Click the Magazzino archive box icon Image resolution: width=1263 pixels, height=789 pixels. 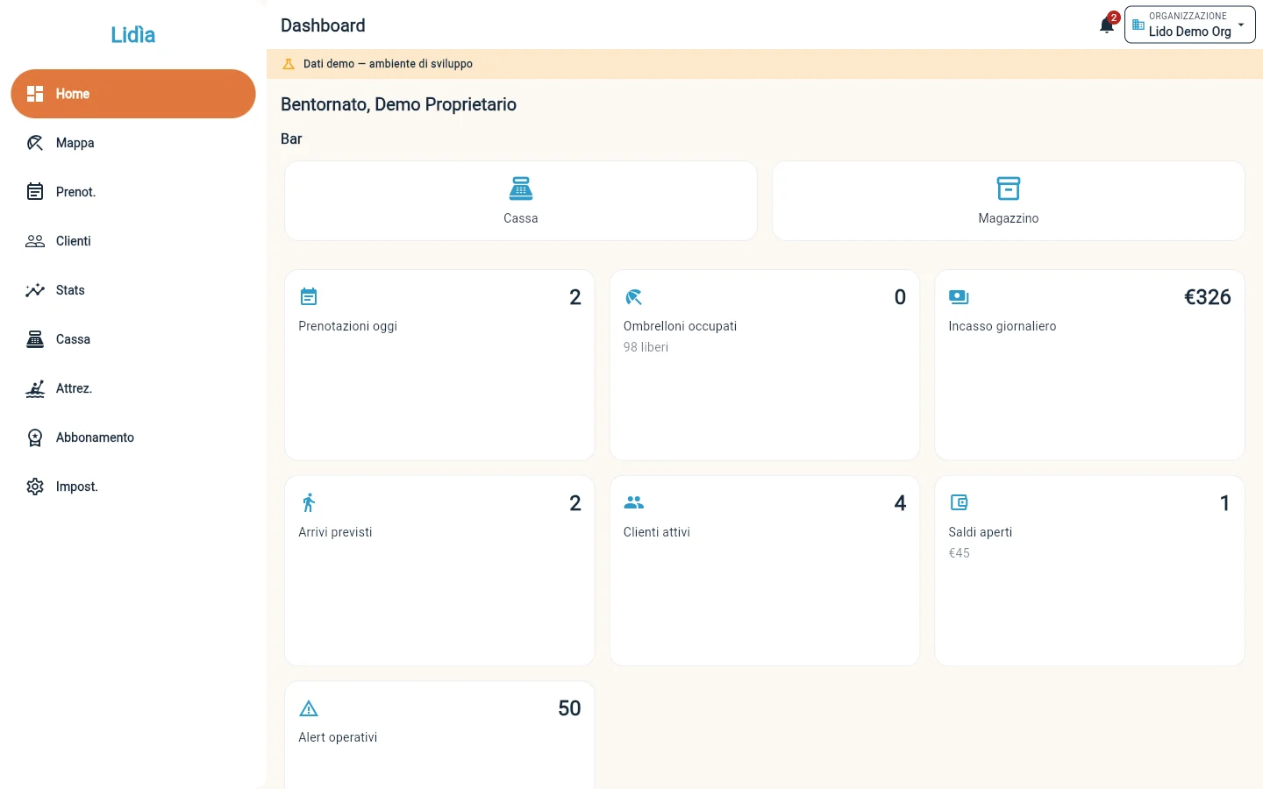tap(1009, 188)
